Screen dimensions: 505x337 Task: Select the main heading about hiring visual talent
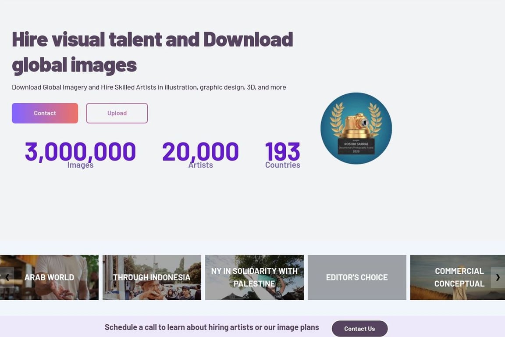152,52
